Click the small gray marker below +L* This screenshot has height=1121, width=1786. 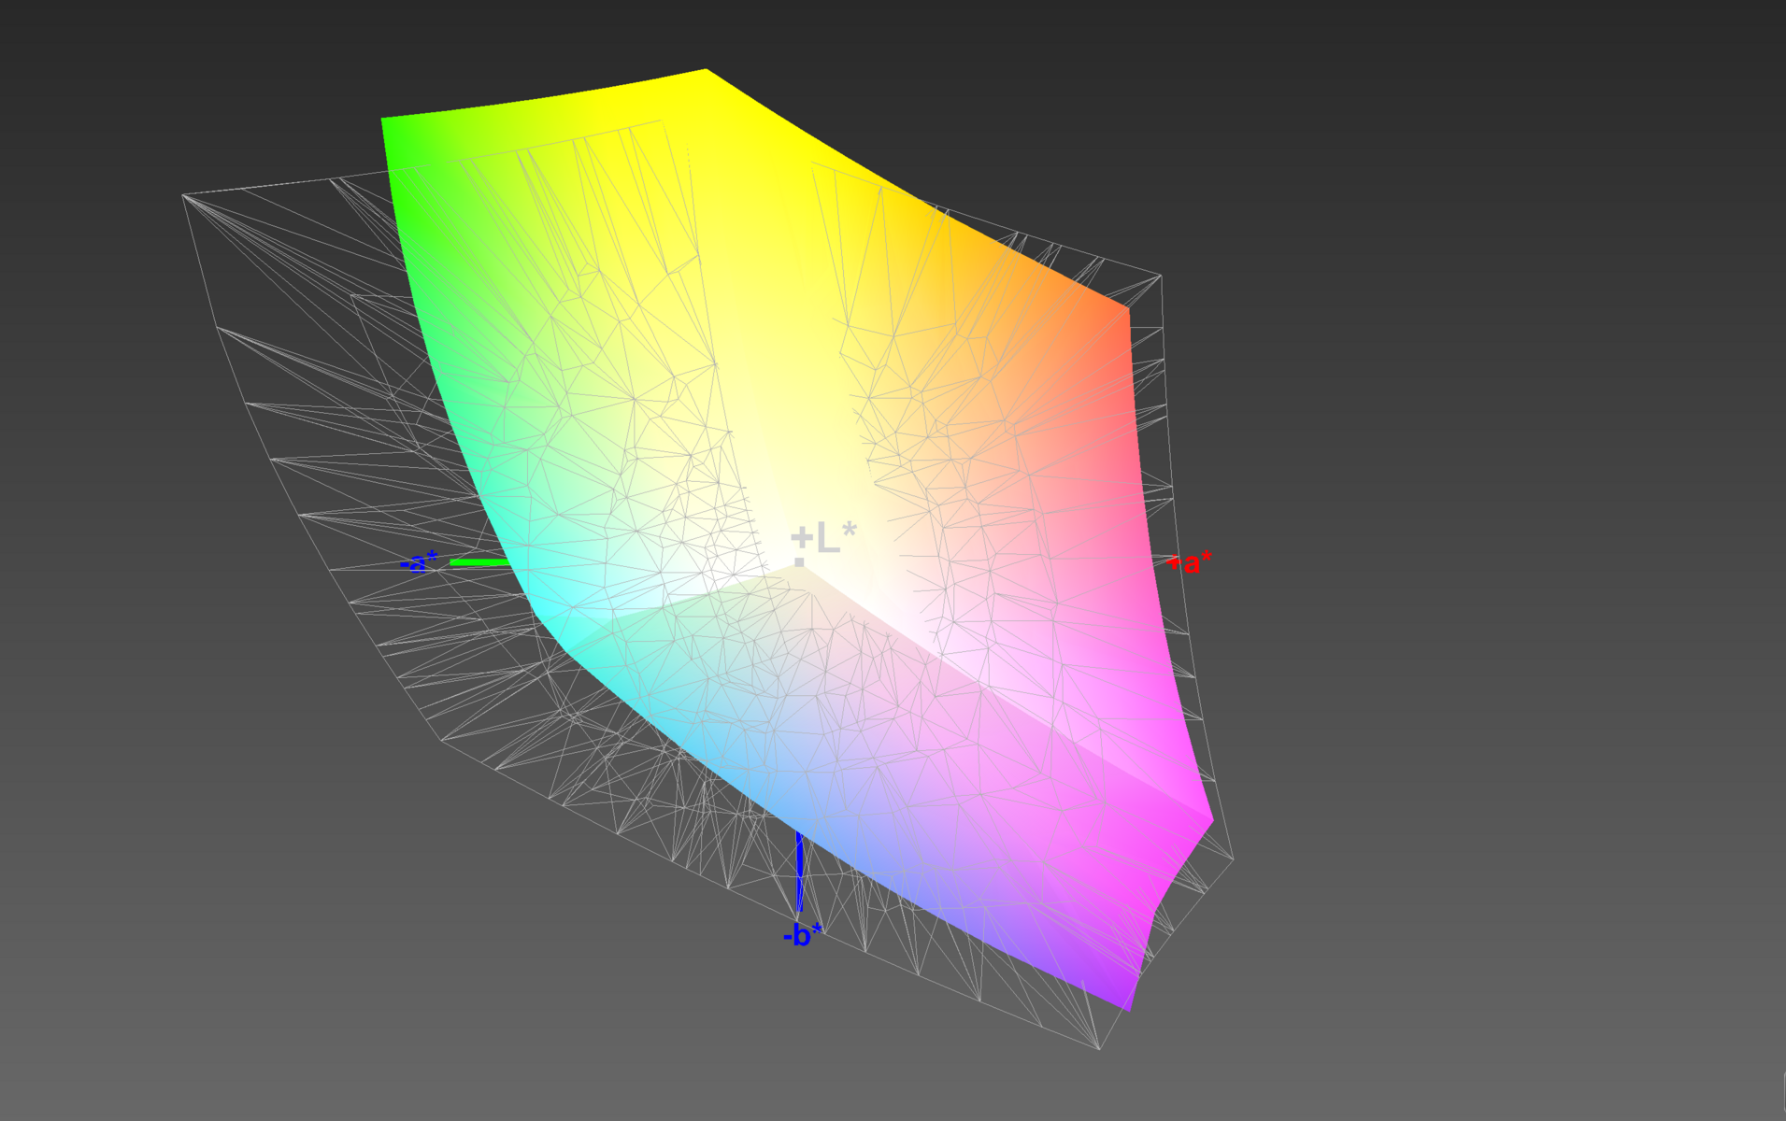pyautogui.click(x=799, y=562)
